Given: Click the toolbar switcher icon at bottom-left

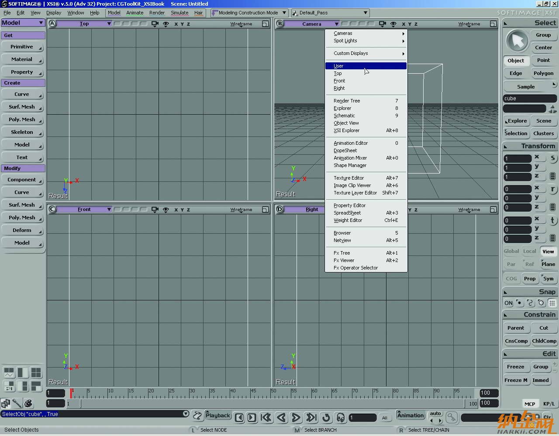Looking at the screenshot, I should click(x=5, y=403).
